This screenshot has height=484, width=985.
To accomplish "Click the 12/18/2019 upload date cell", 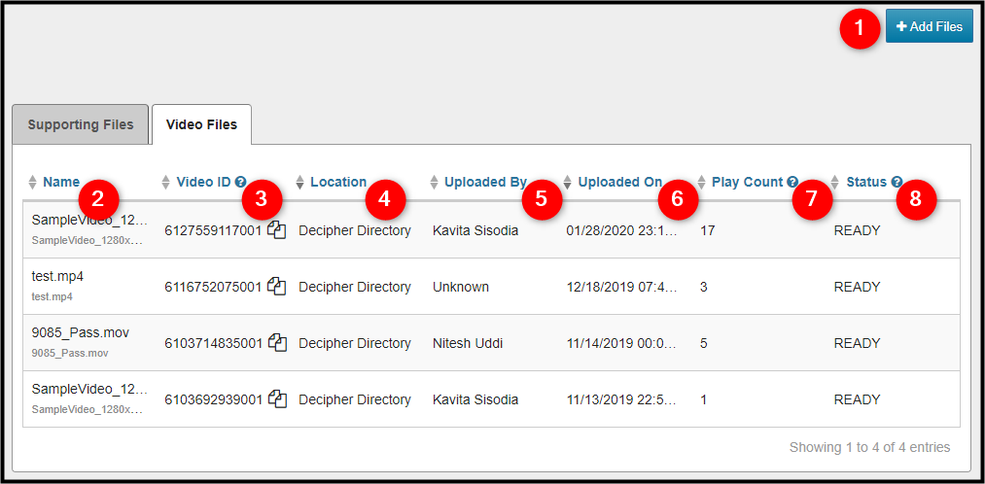I will [622, 287].
